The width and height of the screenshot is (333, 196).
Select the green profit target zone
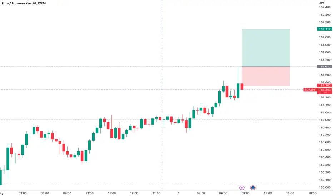[266, 47]
